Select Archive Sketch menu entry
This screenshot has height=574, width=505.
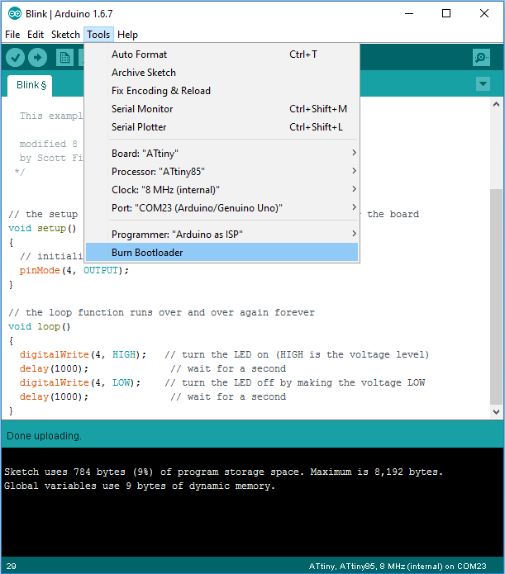tap(222, 73)
